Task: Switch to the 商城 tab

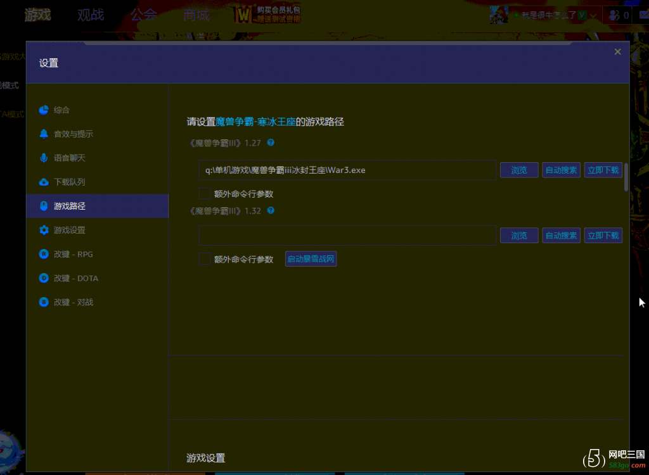Action: (196, 15)
